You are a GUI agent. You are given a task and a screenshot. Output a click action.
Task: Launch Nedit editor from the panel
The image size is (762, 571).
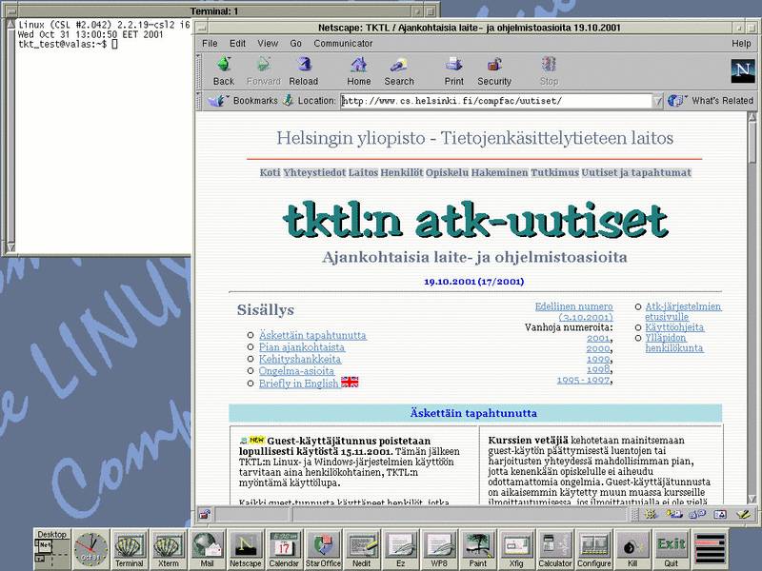click(x=362, y=549)
